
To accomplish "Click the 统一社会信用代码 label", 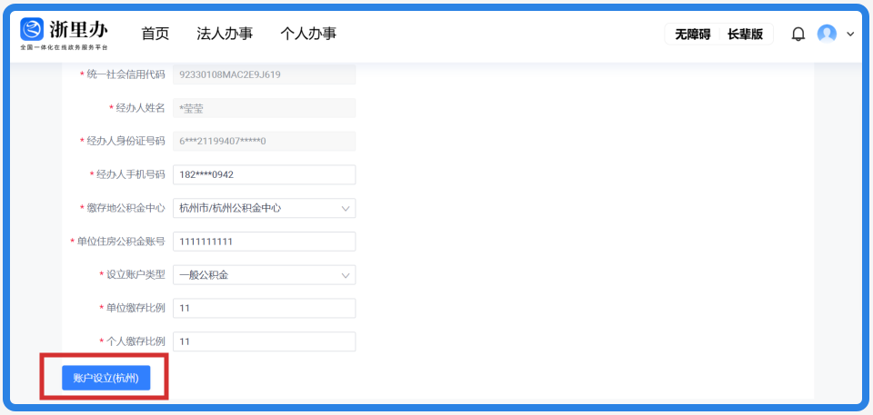I will (126, 74).
